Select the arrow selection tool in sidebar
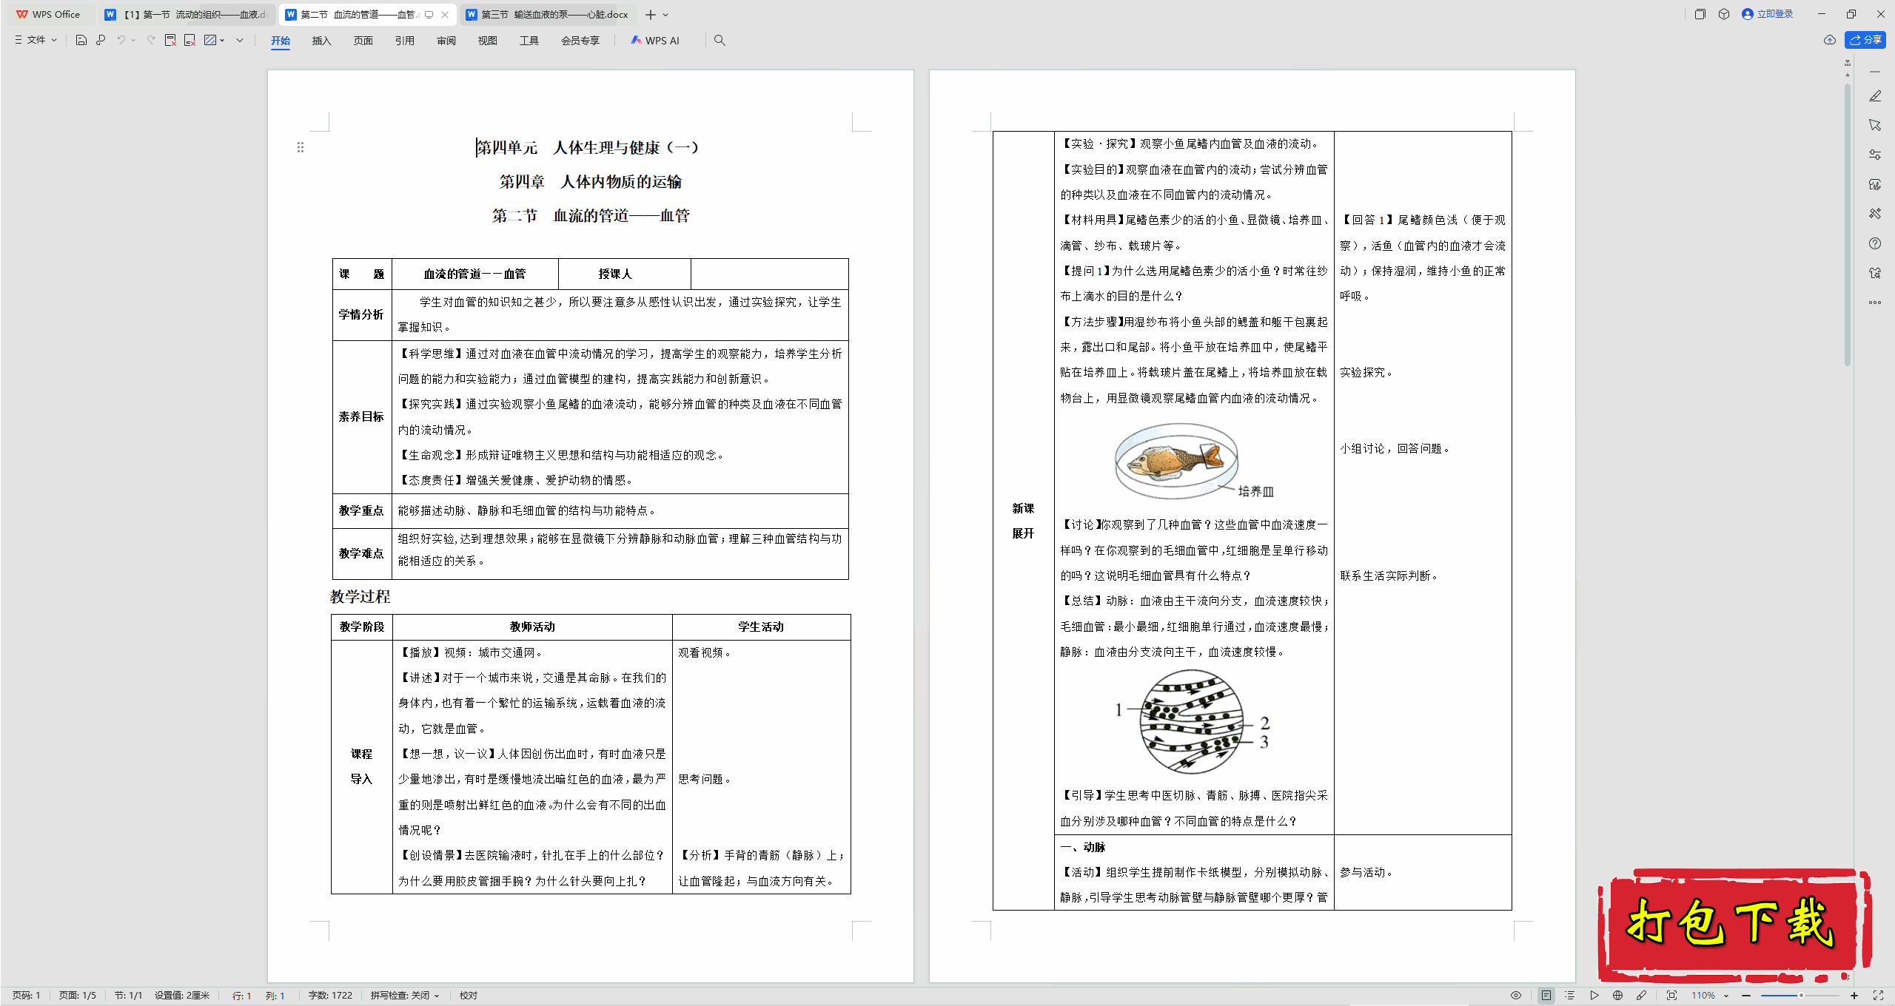 1874,125
